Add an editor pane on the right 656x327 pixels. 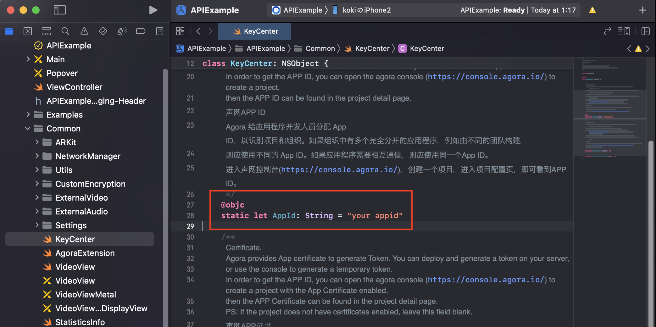[x=646, y=31]
